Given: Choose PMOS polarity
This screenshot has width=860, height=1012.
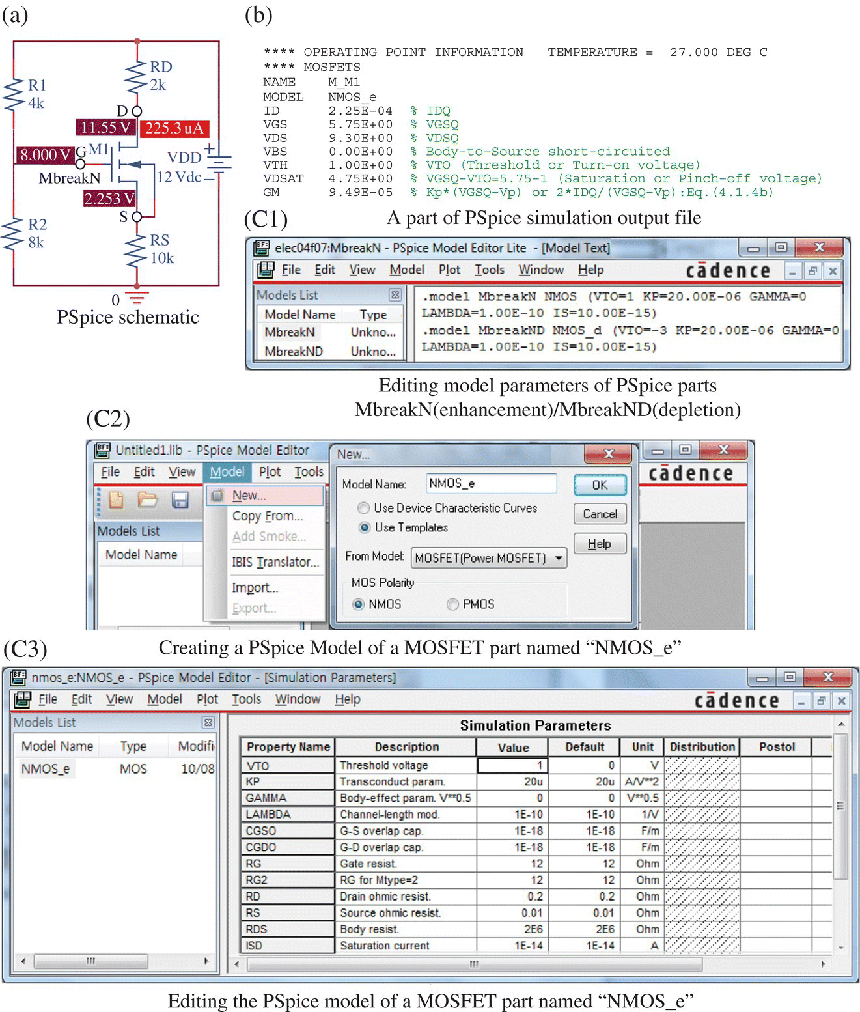Looking at the screenshot, I should [452, 604].
